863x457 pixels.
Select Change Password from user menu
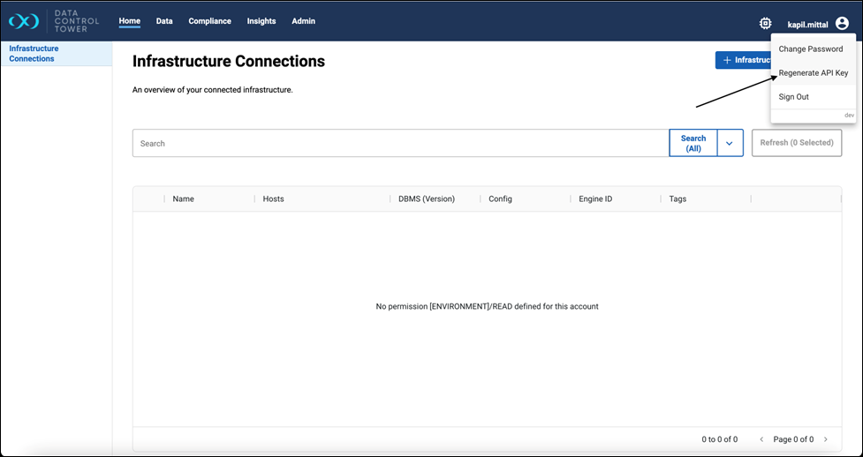click(x=810, y=49)
